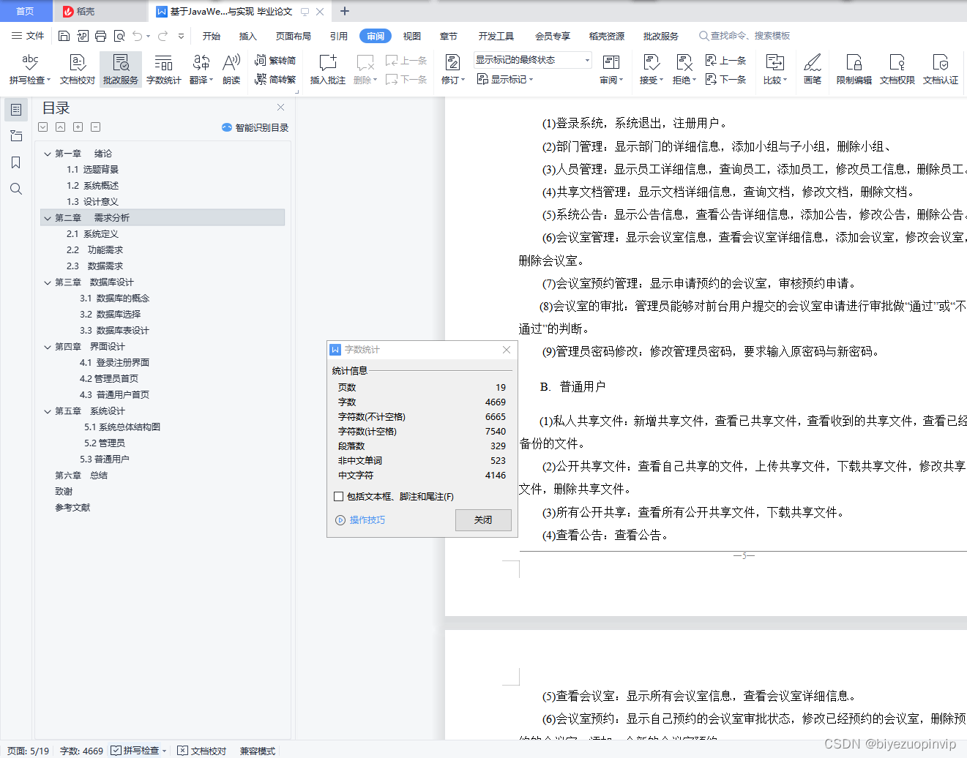
Task: Collapse 第五章 系统设计 tree chevron
Action: (x=48, y=411)
